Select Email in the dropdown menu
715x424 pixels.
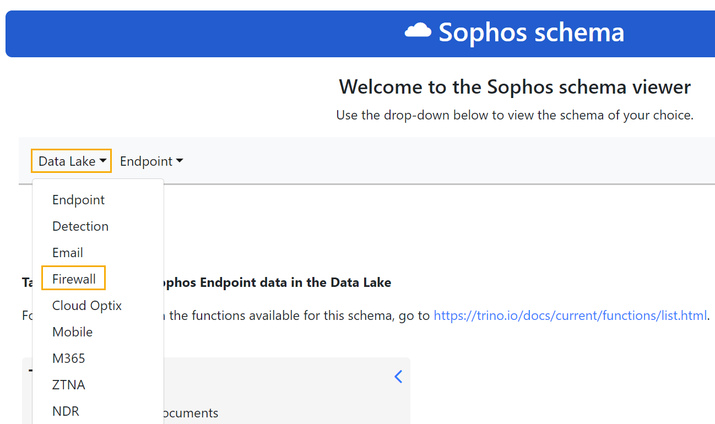click(x=67, y=253)
